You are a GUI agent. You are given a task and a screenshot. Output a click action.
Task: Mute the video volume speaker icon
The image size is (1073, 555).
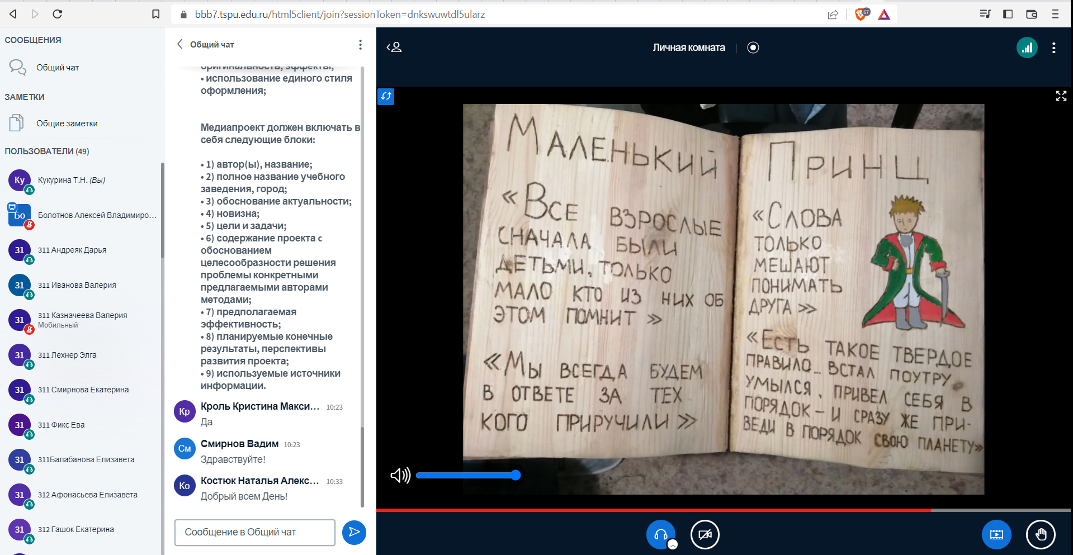(400, 475)
